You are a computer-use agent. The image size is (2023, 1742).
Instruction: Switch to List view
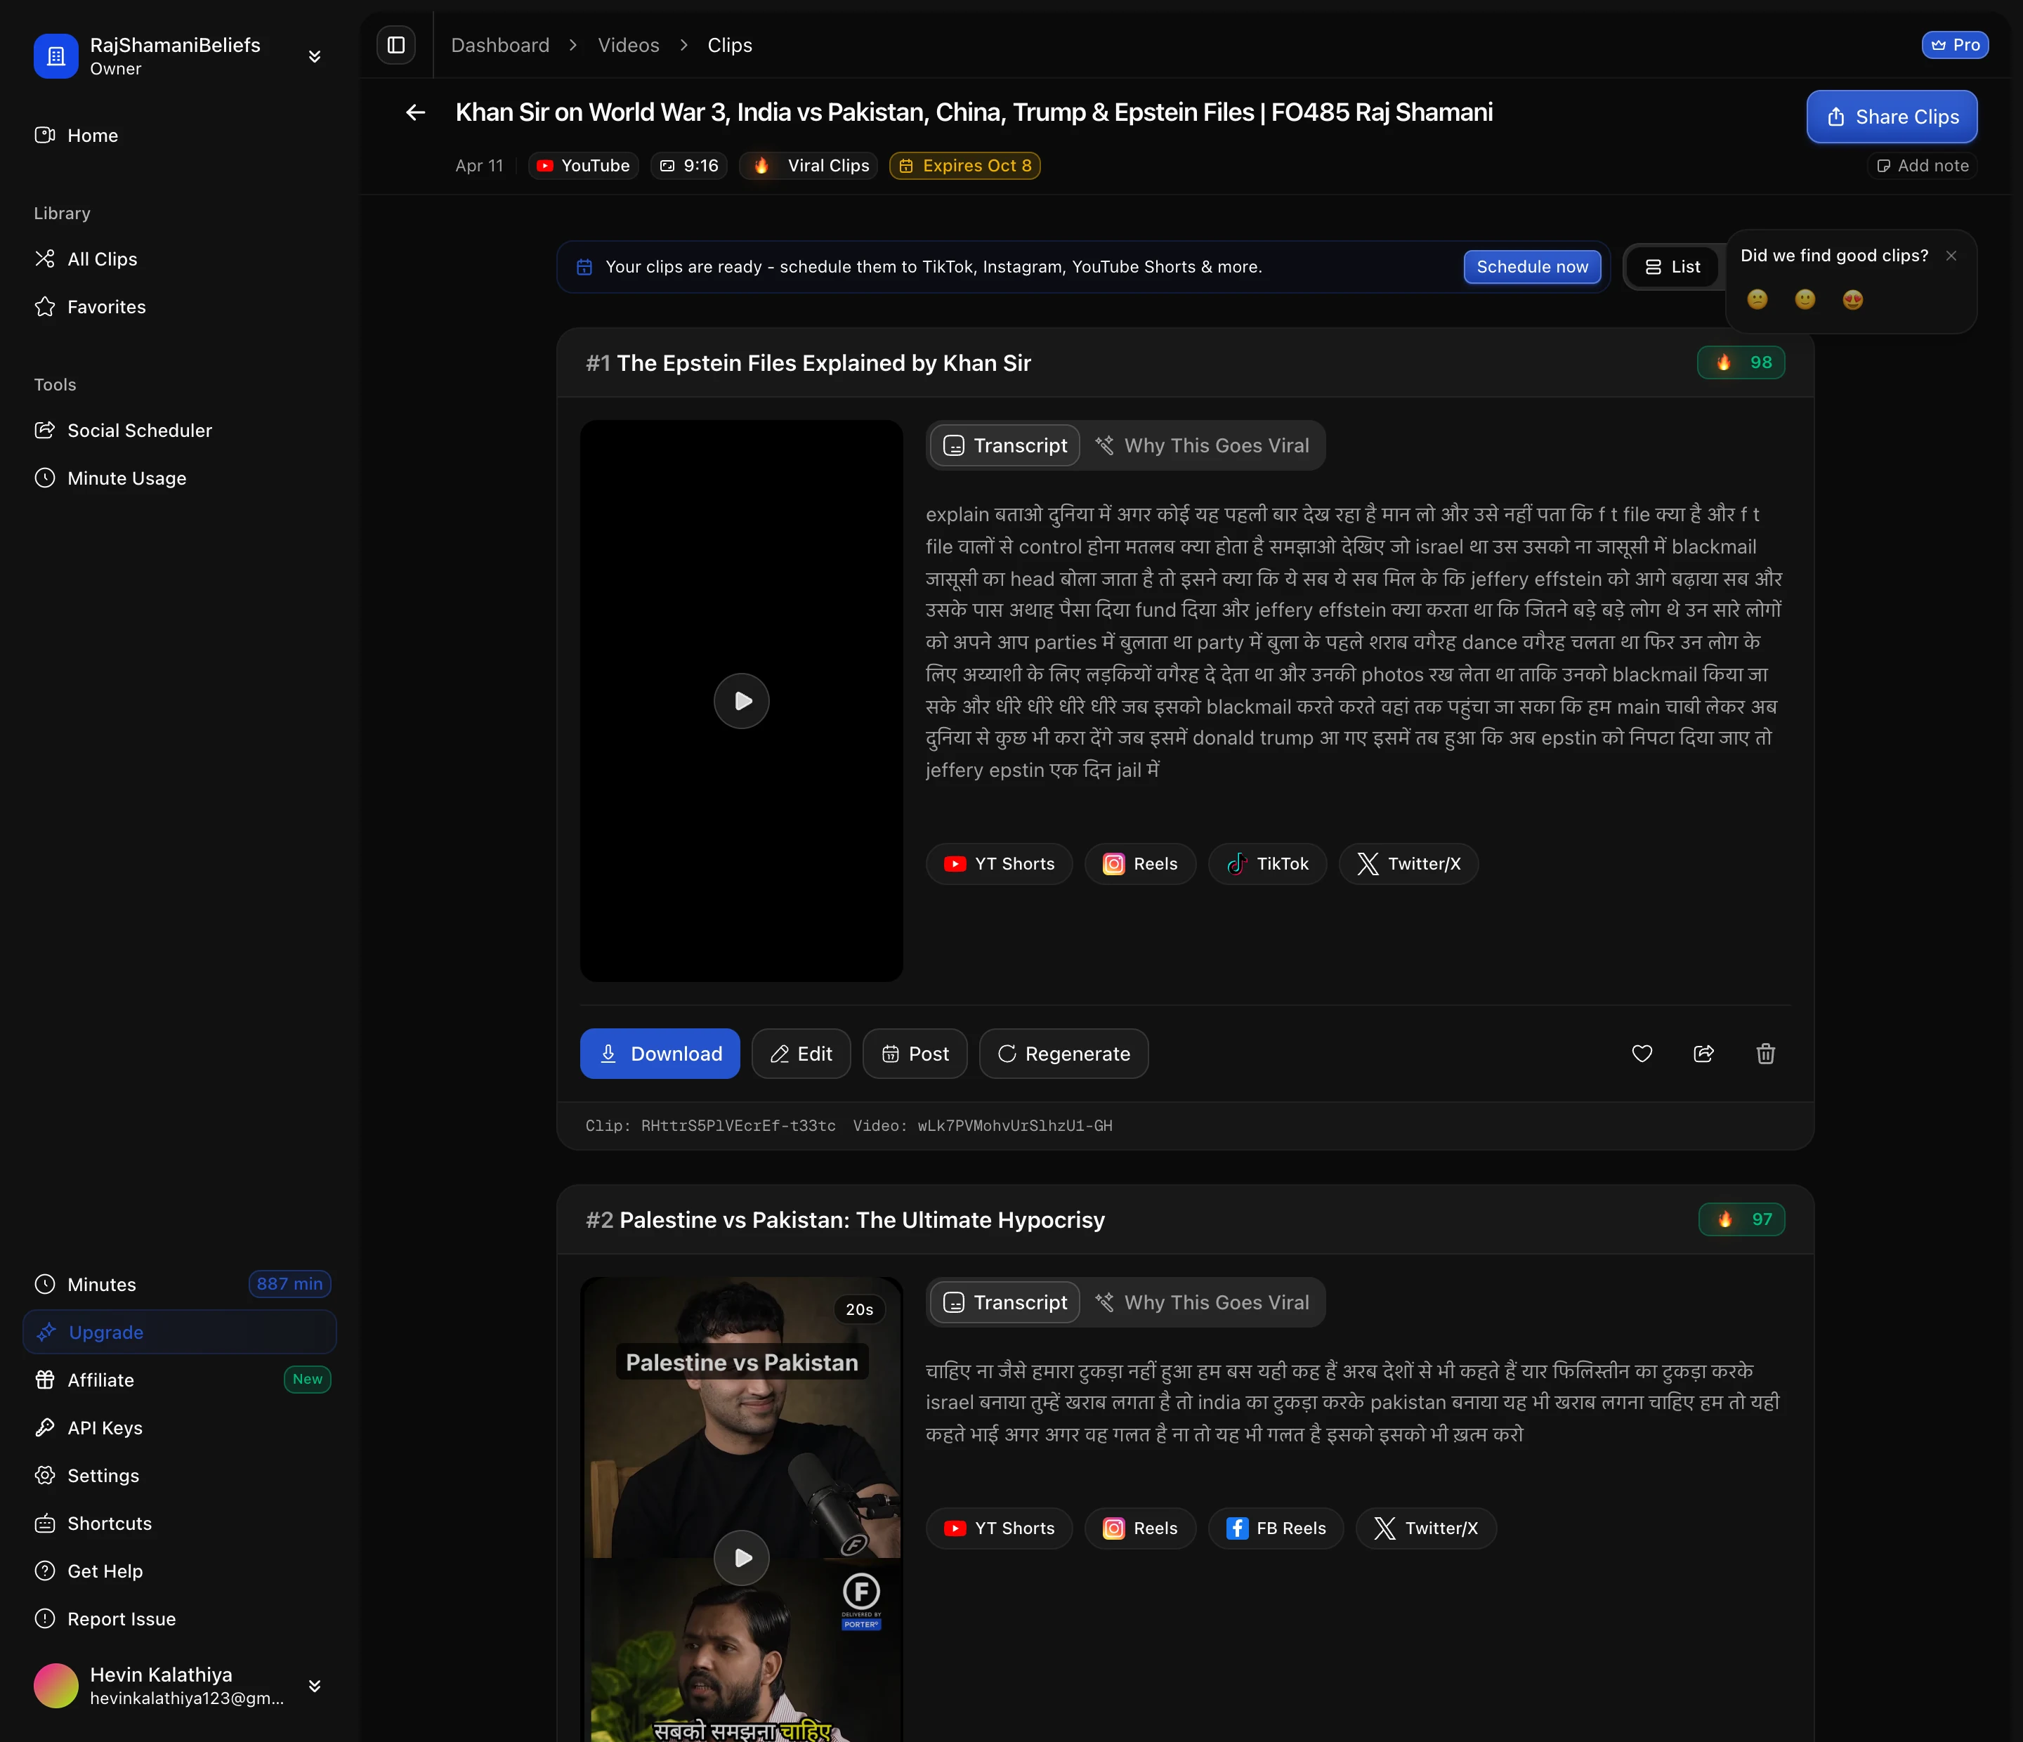click(1672, 267)
